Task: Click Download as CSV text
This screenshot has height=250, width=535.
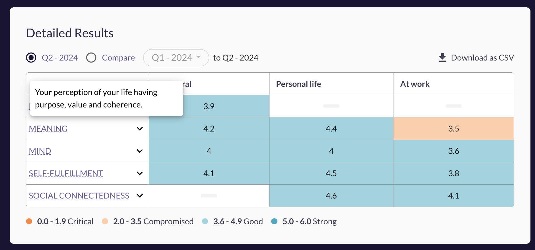Action: point(482,58)
